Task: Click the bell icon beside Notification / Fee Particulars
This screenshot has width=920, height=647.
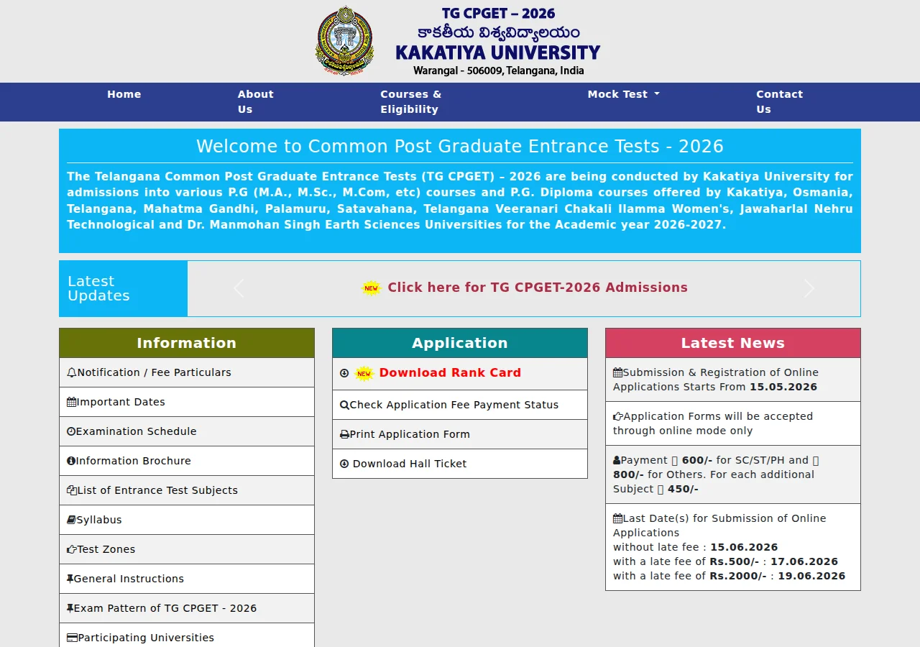Action: 71,372
